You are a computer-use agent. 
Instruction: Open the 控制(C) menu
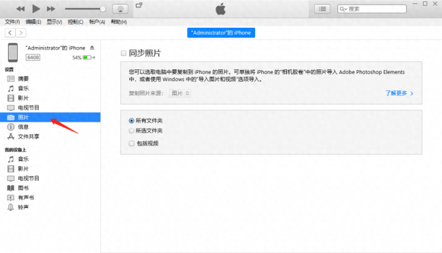pos(75,22)
